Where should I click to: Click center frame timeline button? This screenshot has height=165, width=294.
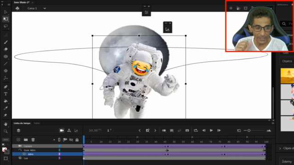point(187,131)
